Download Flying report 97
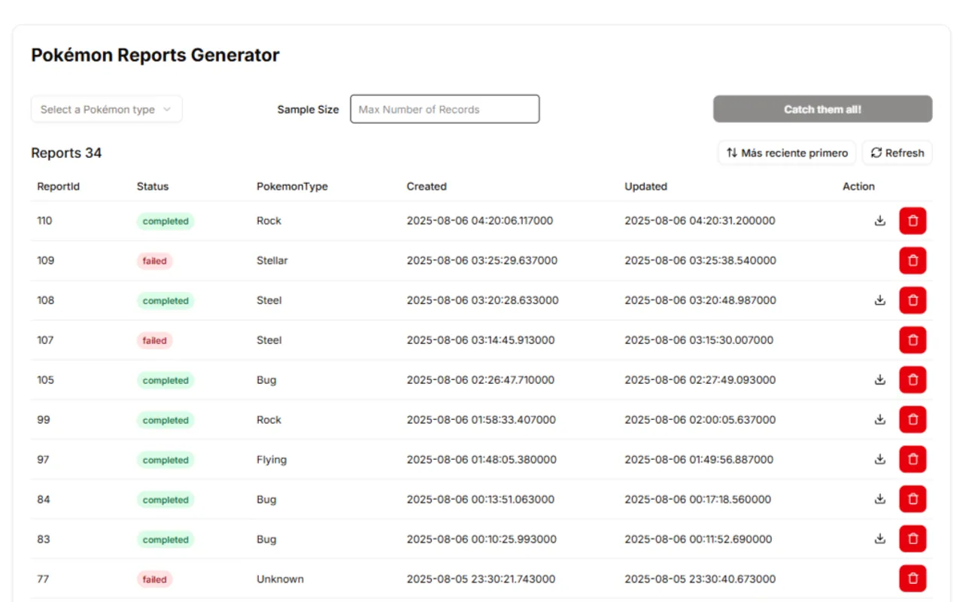The image size is (963, 602). tap(879, 459)
